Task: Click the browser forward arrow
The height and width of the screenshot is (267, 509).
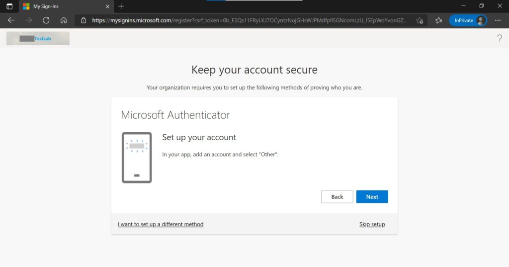Action: pyautogui.click(x=28, y=20)
